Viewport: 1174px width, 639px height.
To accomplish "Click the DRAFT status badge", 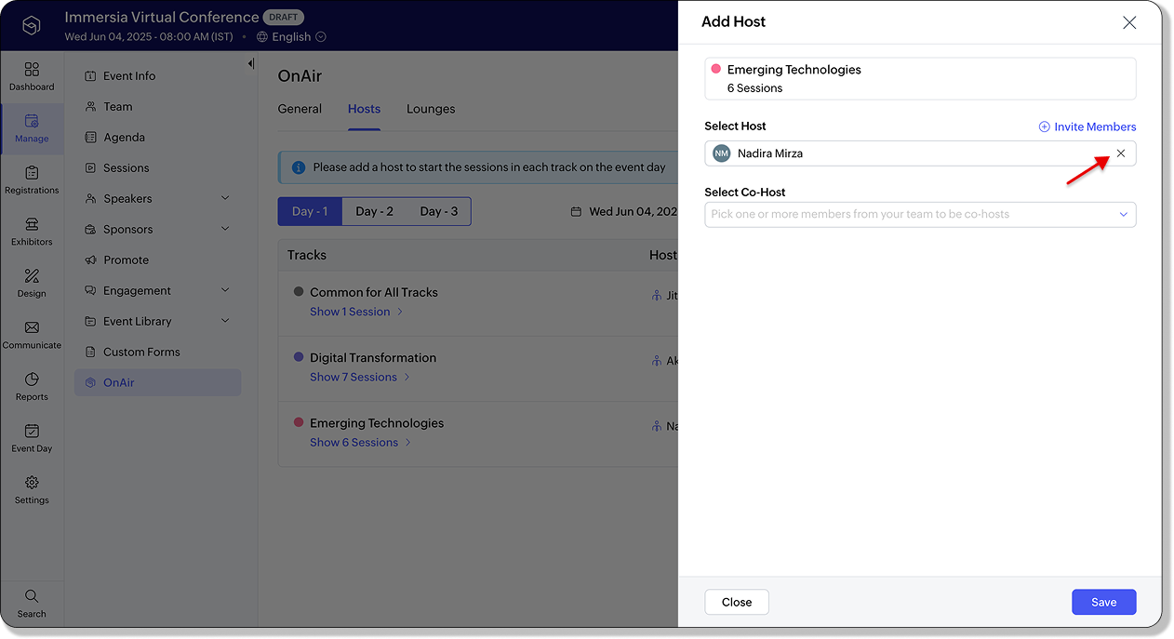I will coord(284,18).
